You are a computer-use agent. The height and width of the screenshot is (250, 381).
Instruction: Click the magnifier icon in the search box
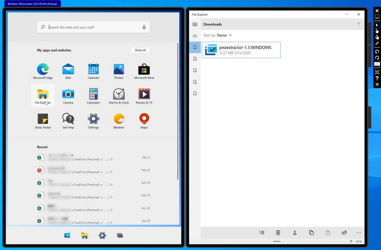pyautogui.click(x=43, y=27)
